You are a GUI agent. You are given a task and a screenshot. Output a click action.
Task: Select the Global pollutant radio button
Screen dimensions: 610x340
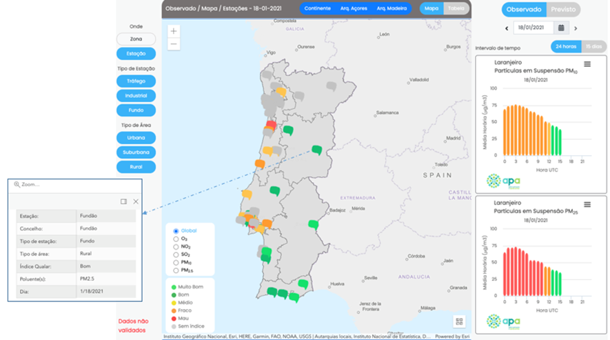tap(176, 231)
